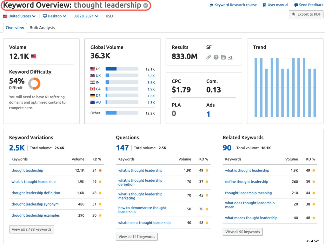Screen dimensions: 325x244
Task: Click the news SERP feature icon
Action: point(223,57)
